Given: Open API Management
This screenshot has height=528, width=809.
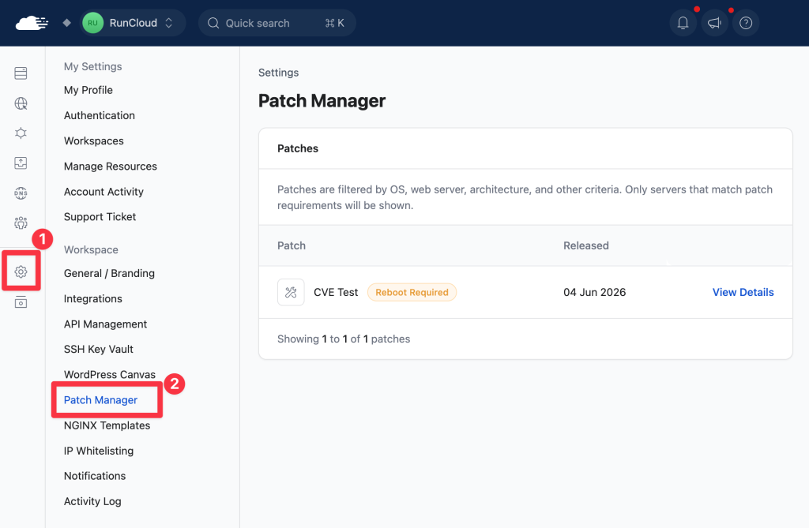Looking at the screenshot, I should pos(105,324).
